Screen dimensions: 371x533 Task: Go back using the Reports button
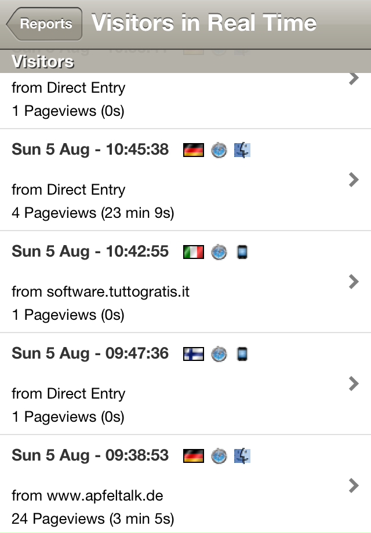click(x=44, y=24)
